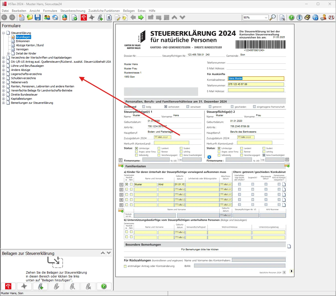Open the 90% zoom level dropdown

[266, 17]
